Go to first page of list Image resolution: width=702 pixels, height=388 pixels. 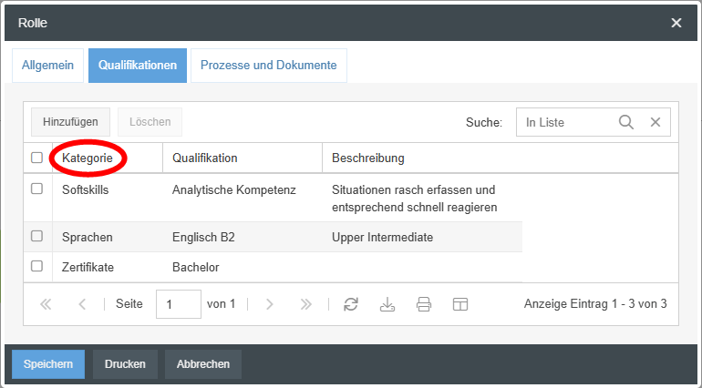46,304
